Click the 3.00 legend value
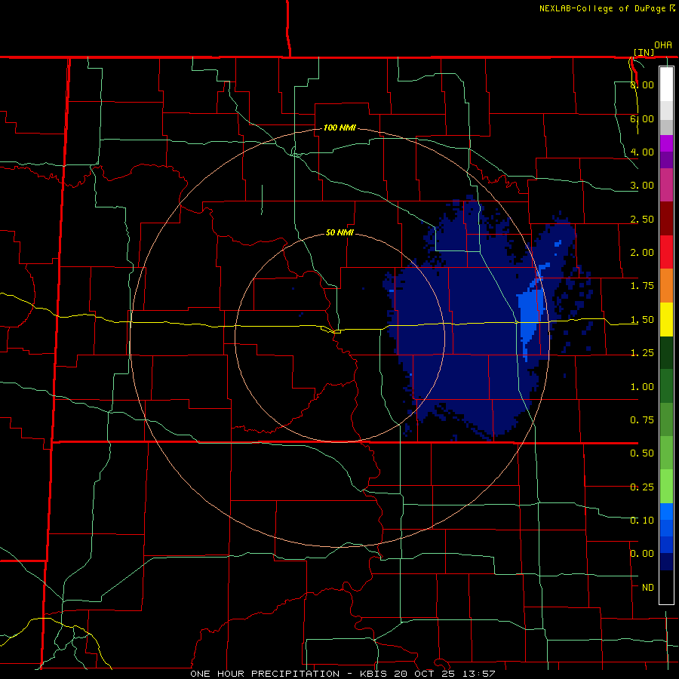 click(x=642, y=186)
